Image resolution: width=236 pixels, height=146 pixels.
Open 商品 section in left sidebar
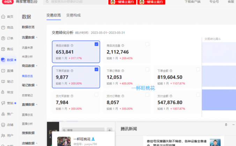pos(7,28)
